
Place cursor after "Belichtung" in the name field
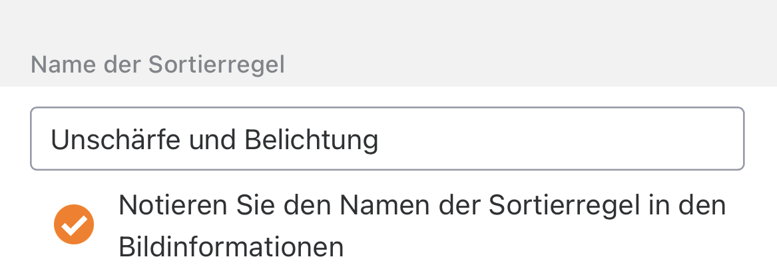click(380, 140)
